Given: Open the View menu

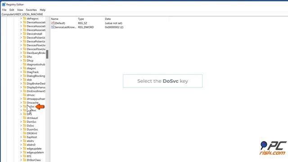Looking at the screenshot, I should pyautogui.click(x=20, y=10).
